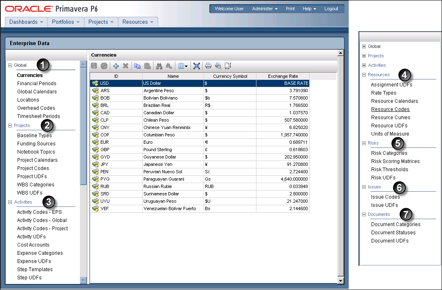Open the Portfolios tab menu

tap(66, 22)
